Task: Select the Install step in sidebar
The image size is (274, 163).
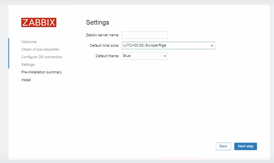Action: 26,80
